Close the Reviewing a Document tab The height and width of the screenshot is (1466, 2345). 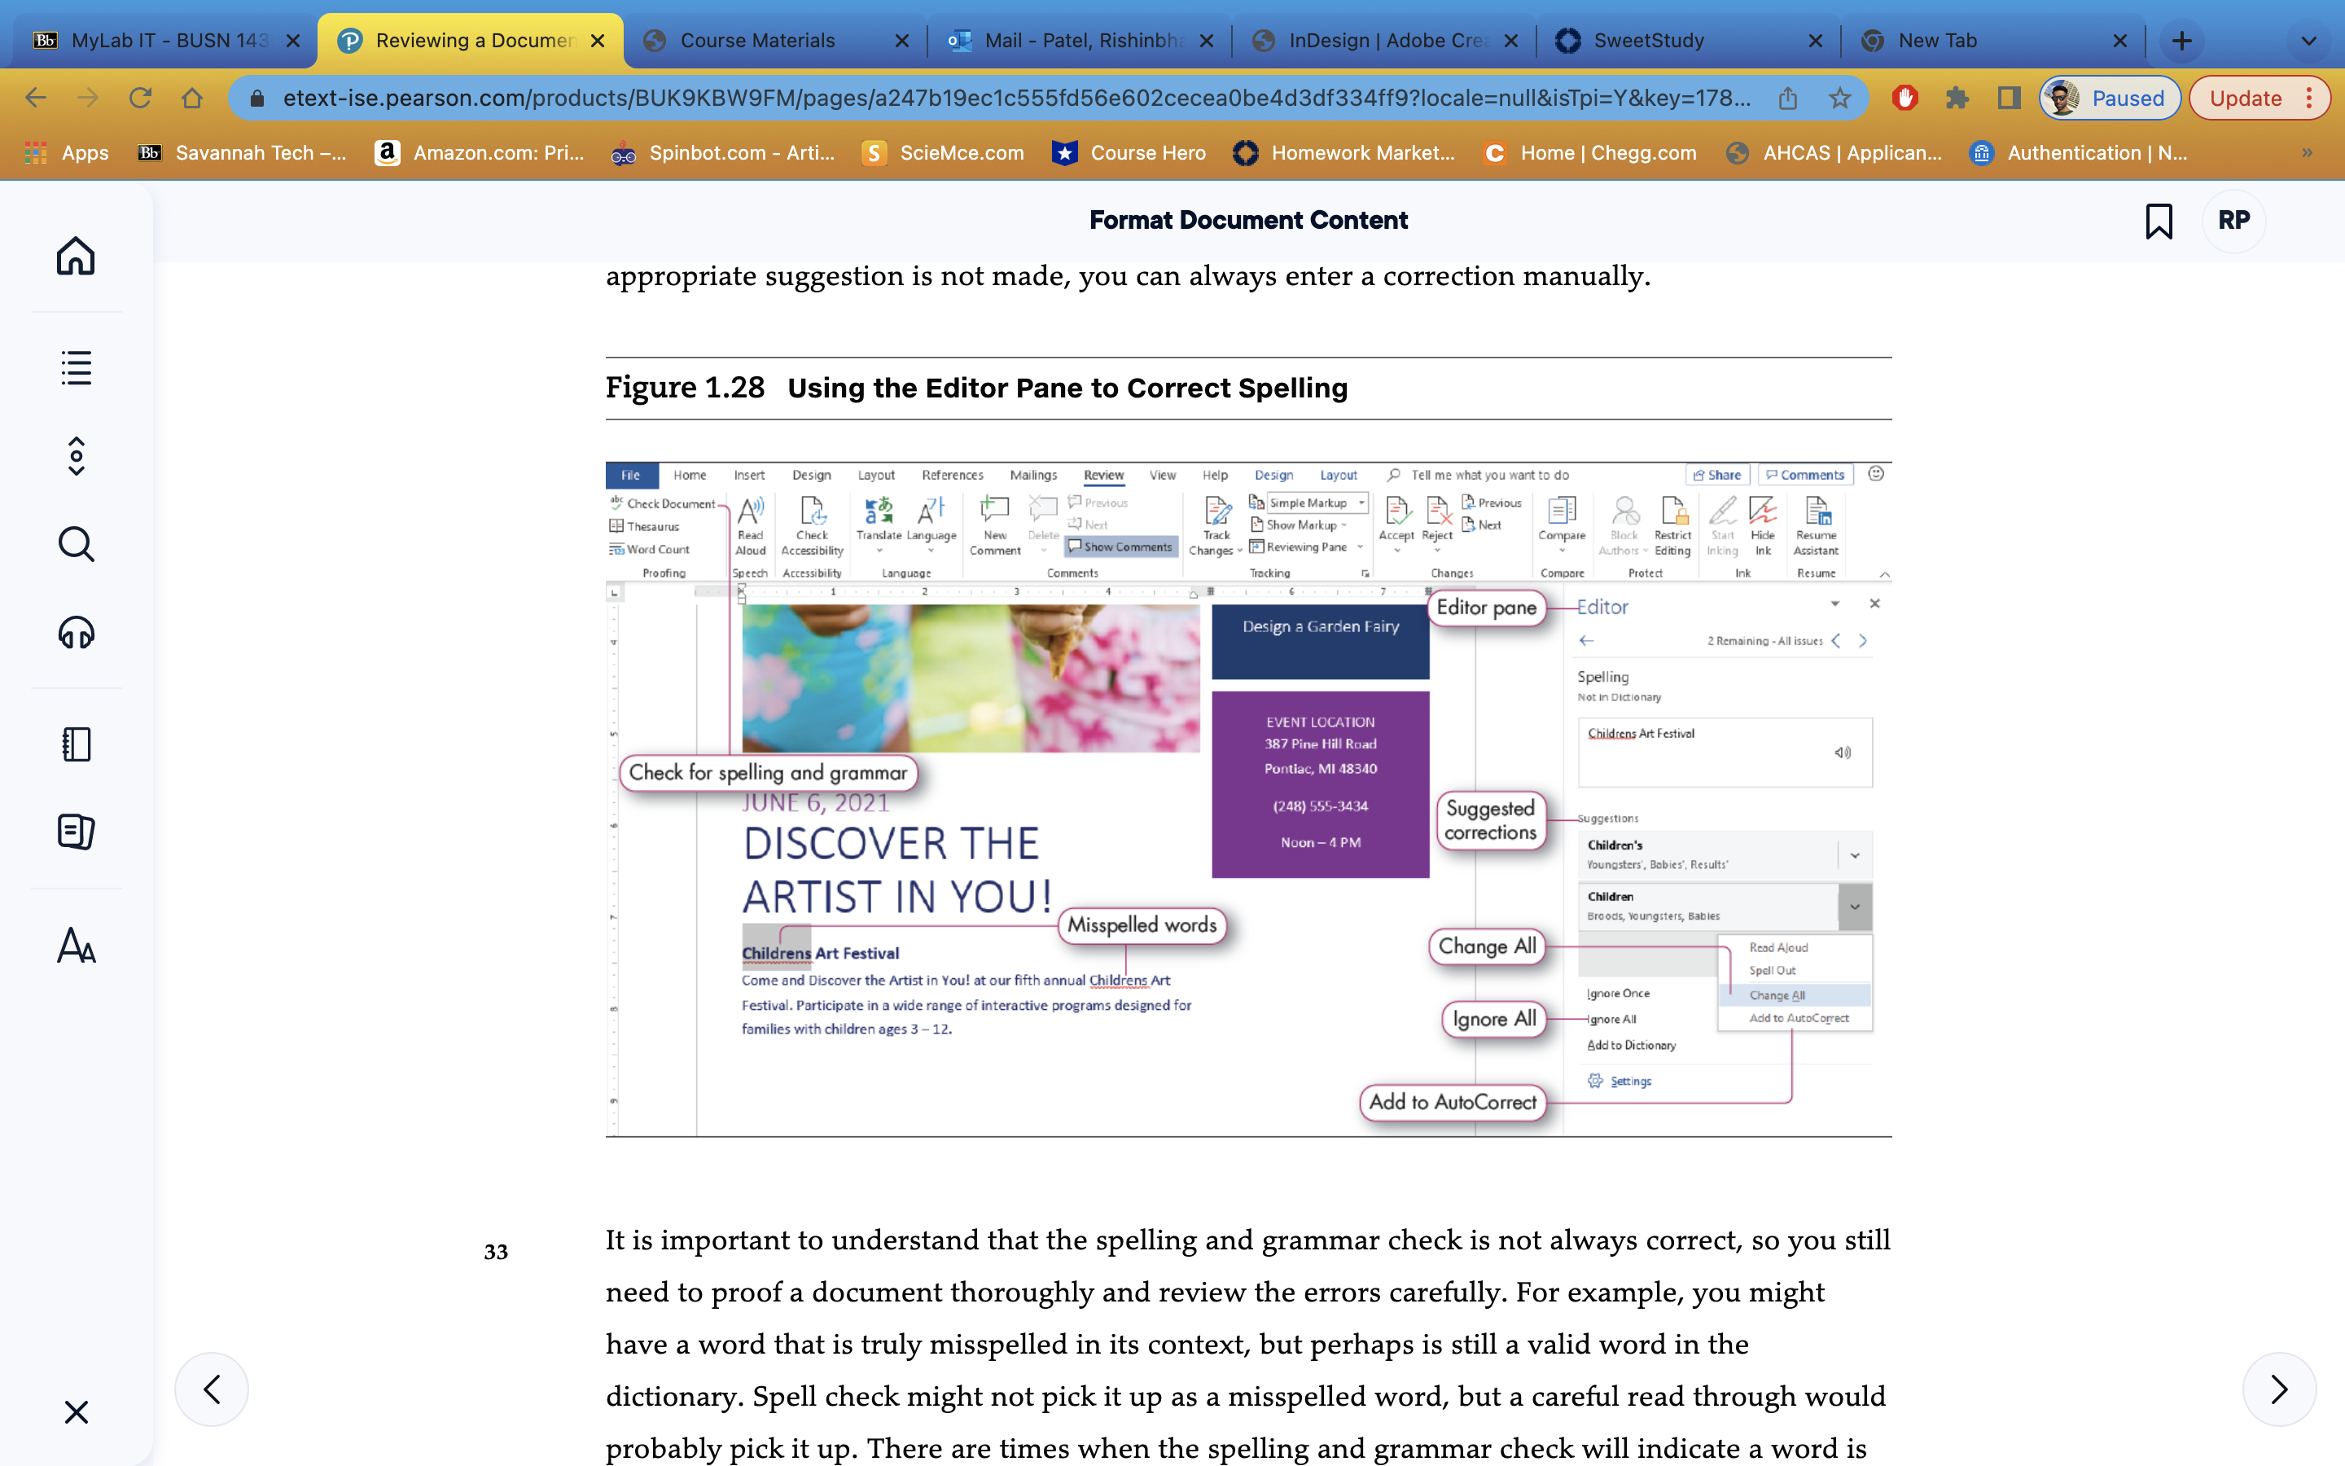point(598,41)
